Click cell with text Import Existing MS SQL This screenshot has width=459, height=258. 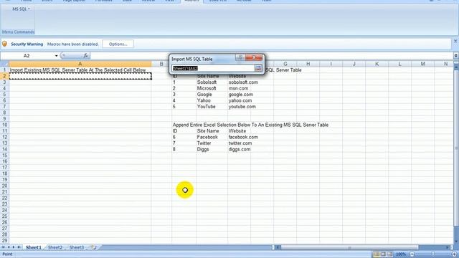pos(80,70)
